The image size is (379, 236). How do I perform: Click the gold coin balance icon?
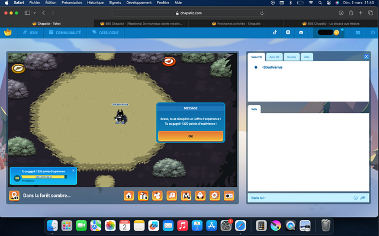coord(336,33)
